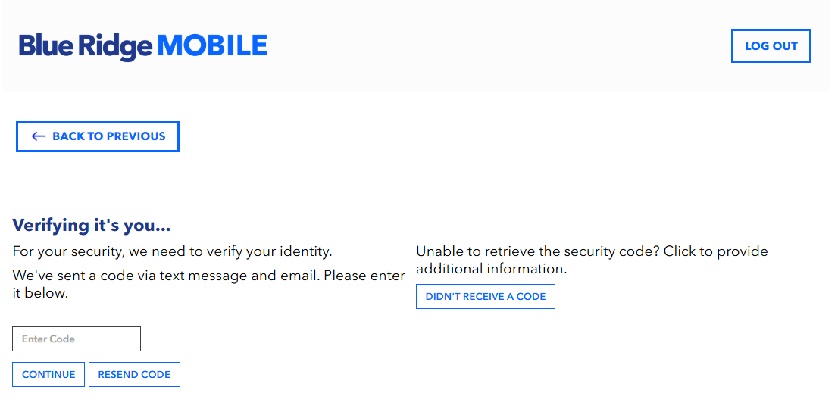Click the "additional information." text line
838x415 pixels.
491,269
